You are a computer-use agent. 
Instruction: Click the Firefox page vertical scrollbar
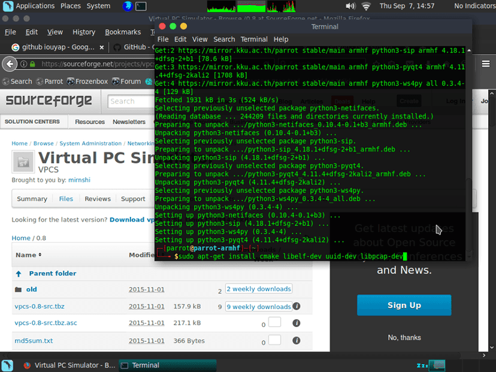click(x=492, y=220)
